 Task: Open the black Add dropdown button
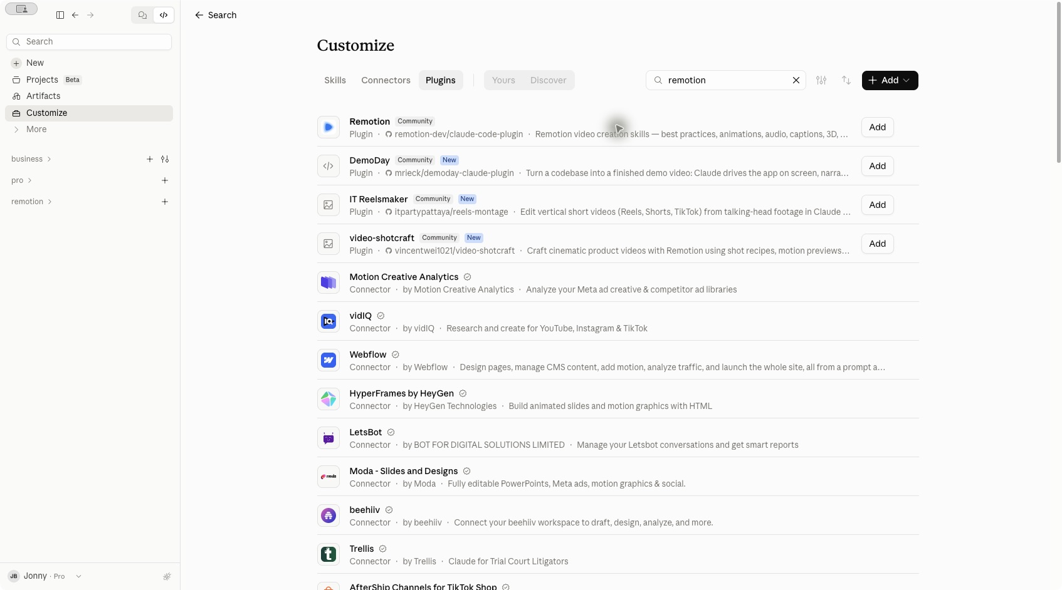pos(890,80)
